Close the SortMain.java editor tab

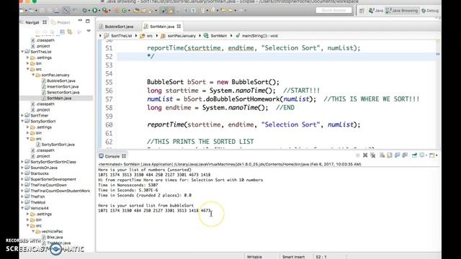(179, 27)
